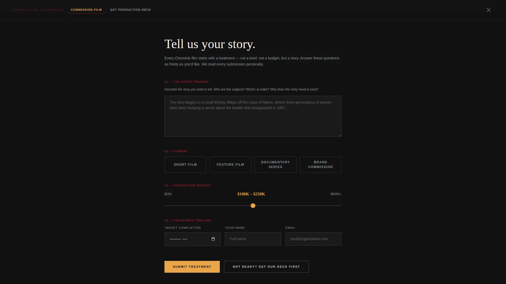Click the '02 — Format' section label
The image size is (506, 284).
click(x=176, y=151)
